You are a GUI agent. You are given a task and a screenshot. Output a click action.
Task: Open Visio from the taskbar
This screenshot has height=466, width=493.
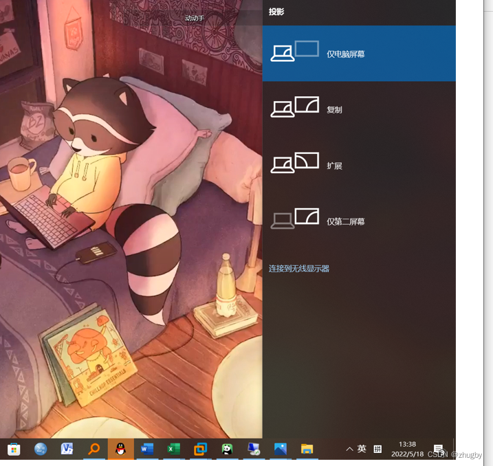pyautogui.click(x=67, y=450)
